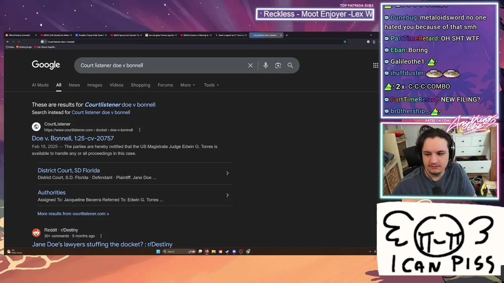This screenshot has height=283, width=504.
Task: Open the Windows Start menu
Action: pos(158,252)
